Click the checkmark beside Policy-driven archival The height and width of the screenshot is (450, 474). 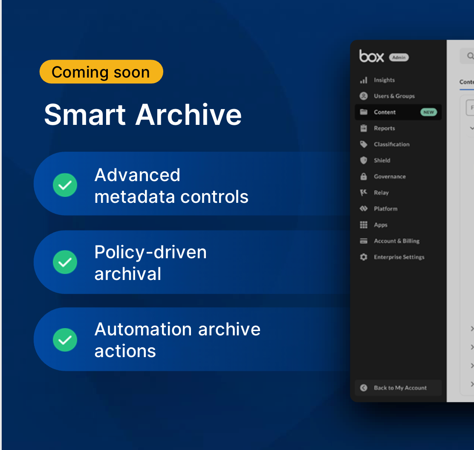[x=65, y=262]
